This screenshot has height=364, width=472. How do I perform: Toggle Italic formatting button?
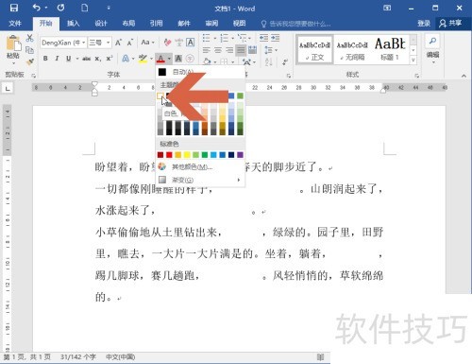[x=57, y=59]
